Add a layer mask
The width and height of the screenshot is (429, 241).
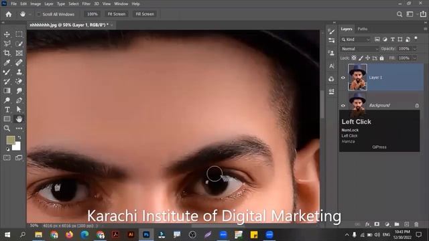pos(377,224)
